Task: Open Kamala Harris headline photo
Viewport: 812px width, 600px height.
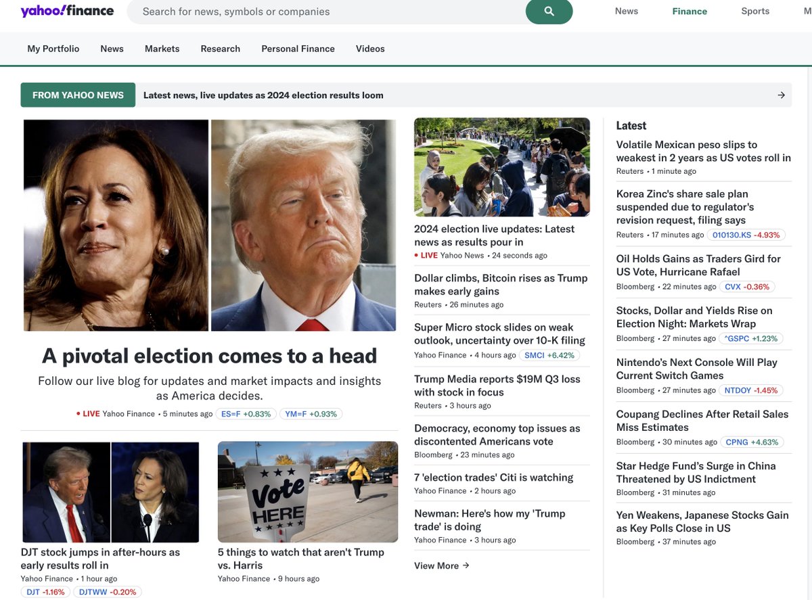Action: click(x=116, y=225)
